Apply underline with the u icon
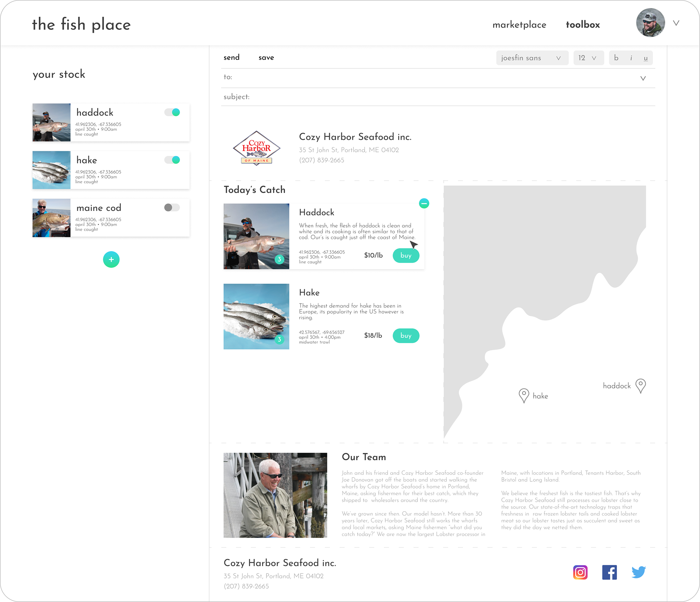700x602 pixels. [x=646, y=58]
